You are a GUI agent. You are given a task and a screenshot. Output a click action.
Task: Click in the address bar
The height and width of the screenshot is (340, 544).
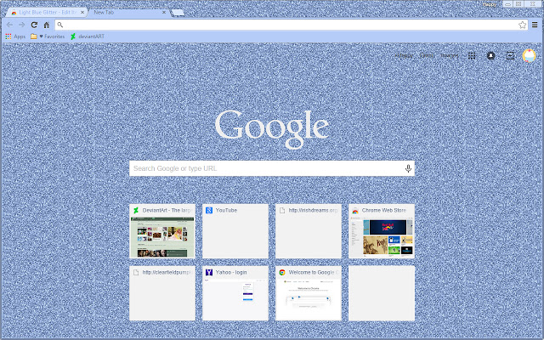coord(291,25)
